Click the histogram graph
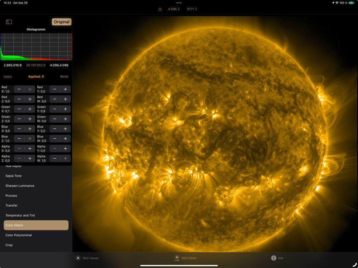This screenshot has height=268, width=358. (x=36, y=46)
